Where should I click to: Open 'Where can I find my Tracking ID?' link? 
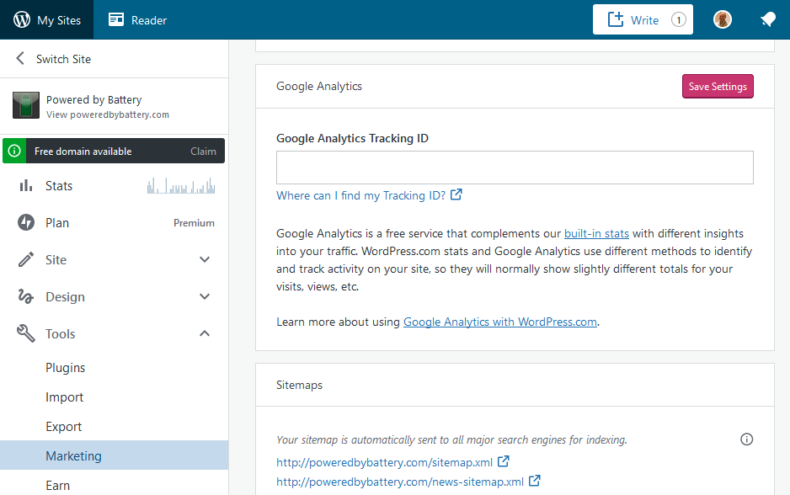coord(369,195)
